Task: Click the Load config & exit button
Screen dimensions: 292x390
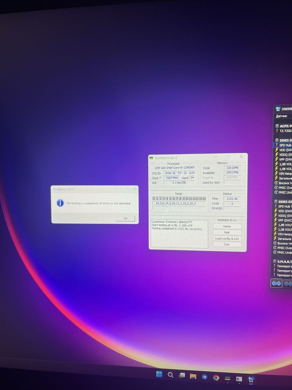Action: coord(227,239)
